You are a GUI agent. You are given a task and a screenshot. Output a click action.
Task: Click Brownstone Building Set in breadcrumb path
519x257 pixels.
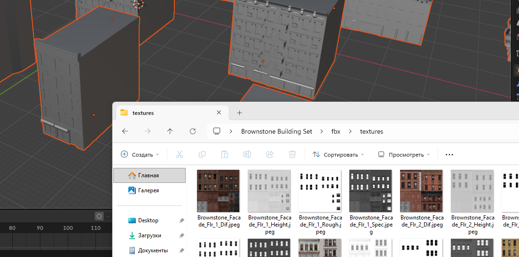tap(276, 131)
